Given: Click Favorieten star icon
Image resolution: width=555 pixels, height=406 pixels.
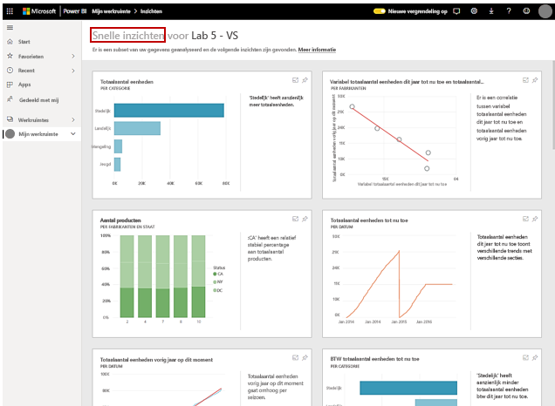Looking at the screenshot, I should point(10,56).
